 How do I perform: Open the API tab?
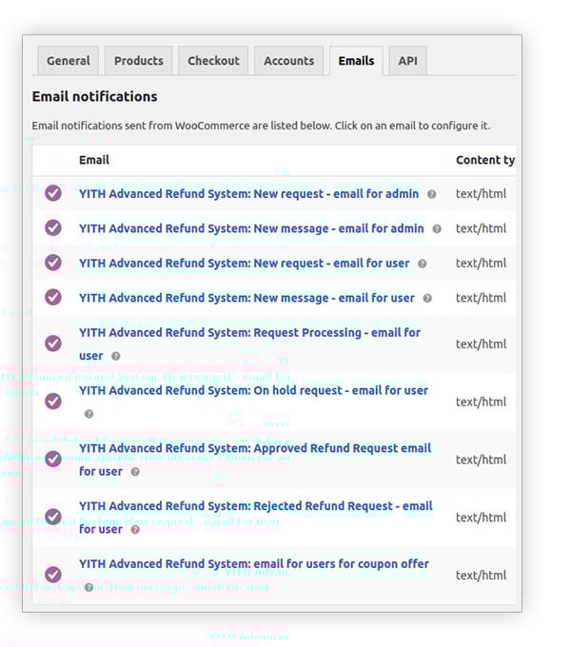pyautogui.click(x=407, y=61)
